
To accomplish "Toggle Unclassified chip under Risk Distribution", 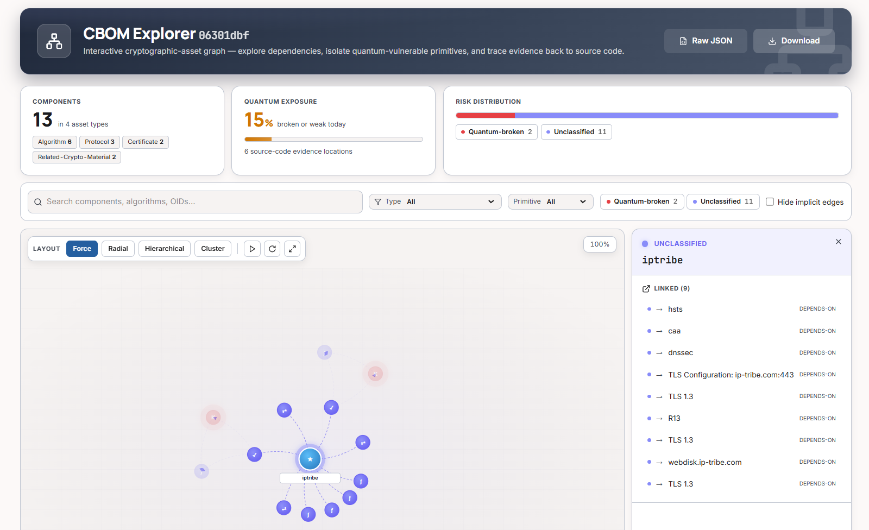I will [x=576, y=132].
